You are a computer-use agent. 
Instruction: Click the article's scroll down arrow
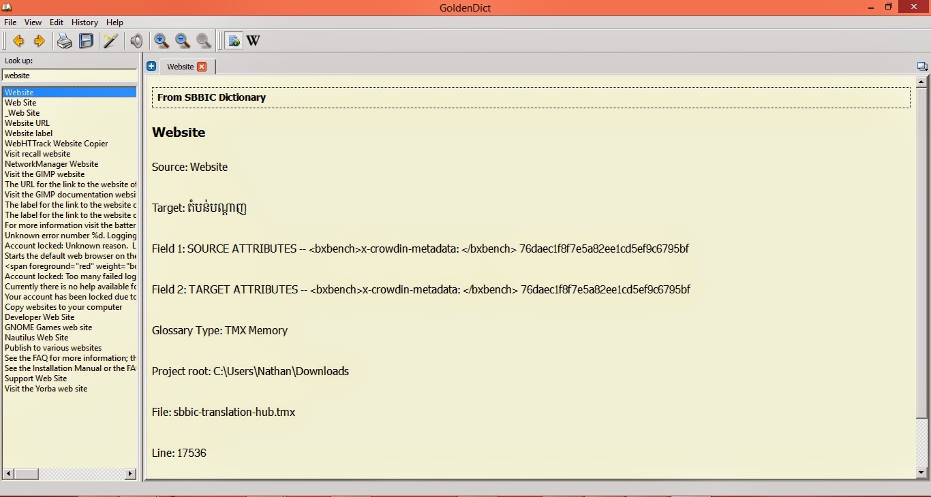[921, 472]
